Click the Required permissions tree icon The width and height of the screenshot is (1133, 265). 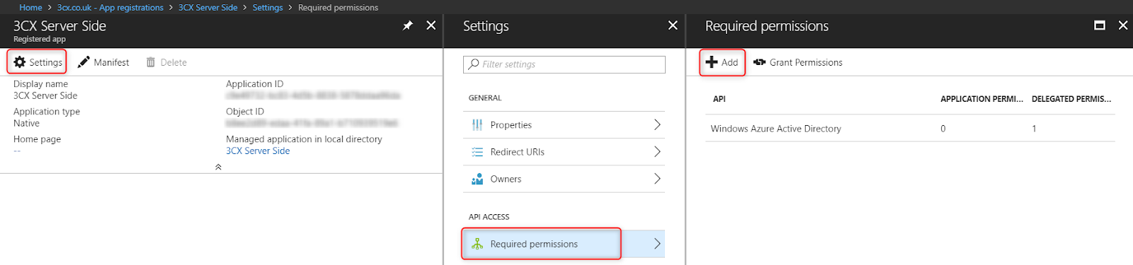(477, 244)
